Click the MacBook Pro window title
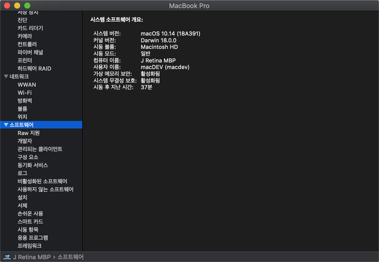Image resolution: width=379 pixels, height=262 pixels. click(x=189, y=6)
